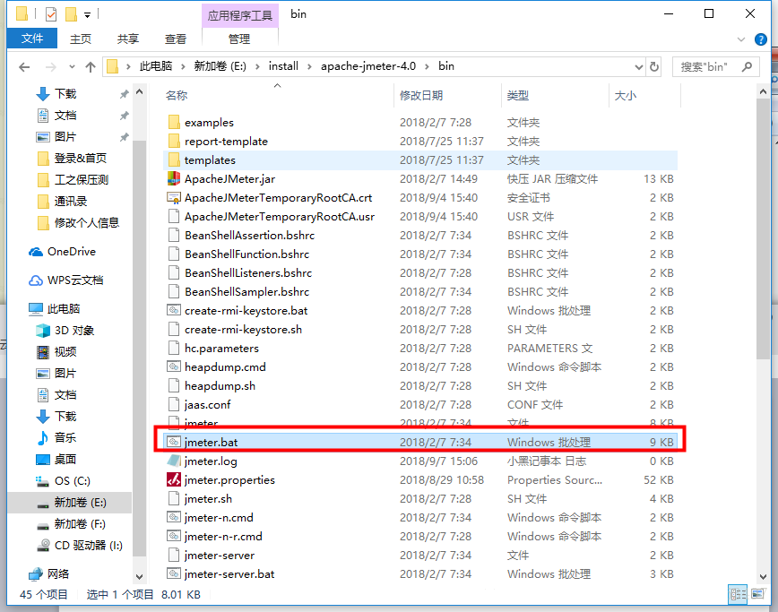Open the 查看 ribbon tab
The height and width of the screenshot is (612, 778).
click(x=176, y=39)
